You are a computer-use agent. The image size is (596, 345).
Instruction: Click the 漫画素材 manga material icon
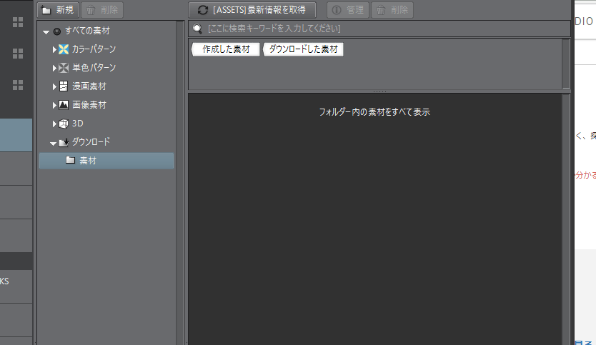click(x=64, y=86)
